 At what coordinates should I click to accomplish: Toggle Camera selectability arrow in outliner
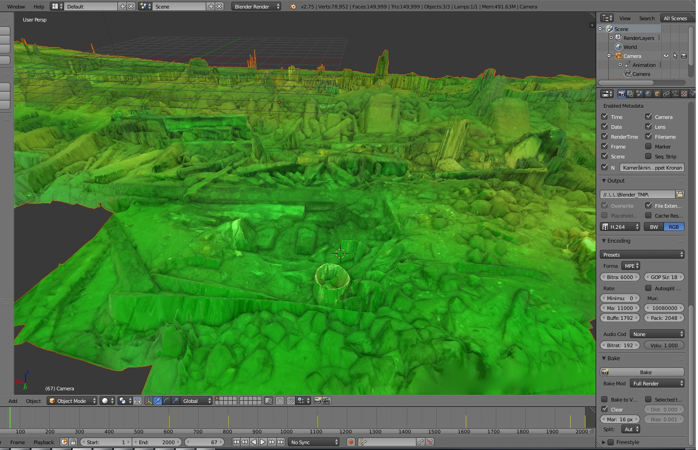coord(675,56)
